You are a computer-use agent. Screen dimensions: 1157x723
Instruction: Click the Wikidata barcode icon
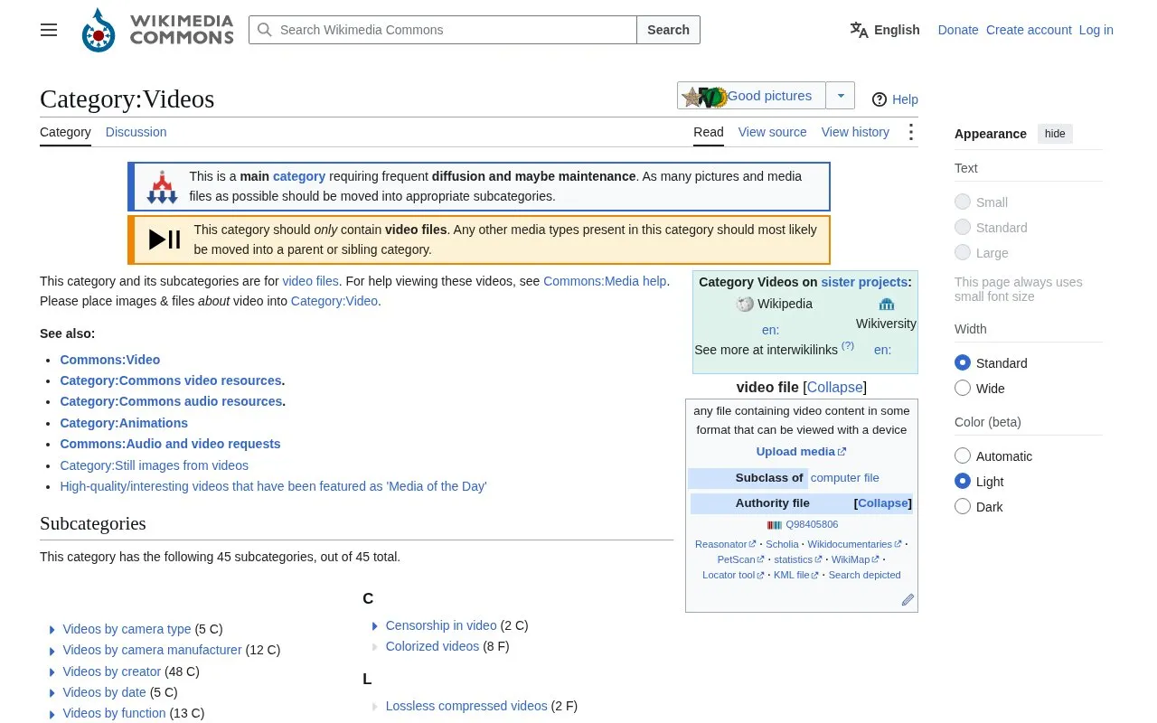(x=775, y=525)
